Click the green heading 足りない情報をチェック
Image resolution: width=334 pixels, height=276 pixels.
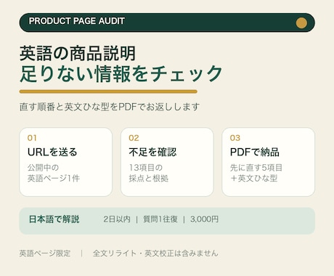tap(121, 73)
